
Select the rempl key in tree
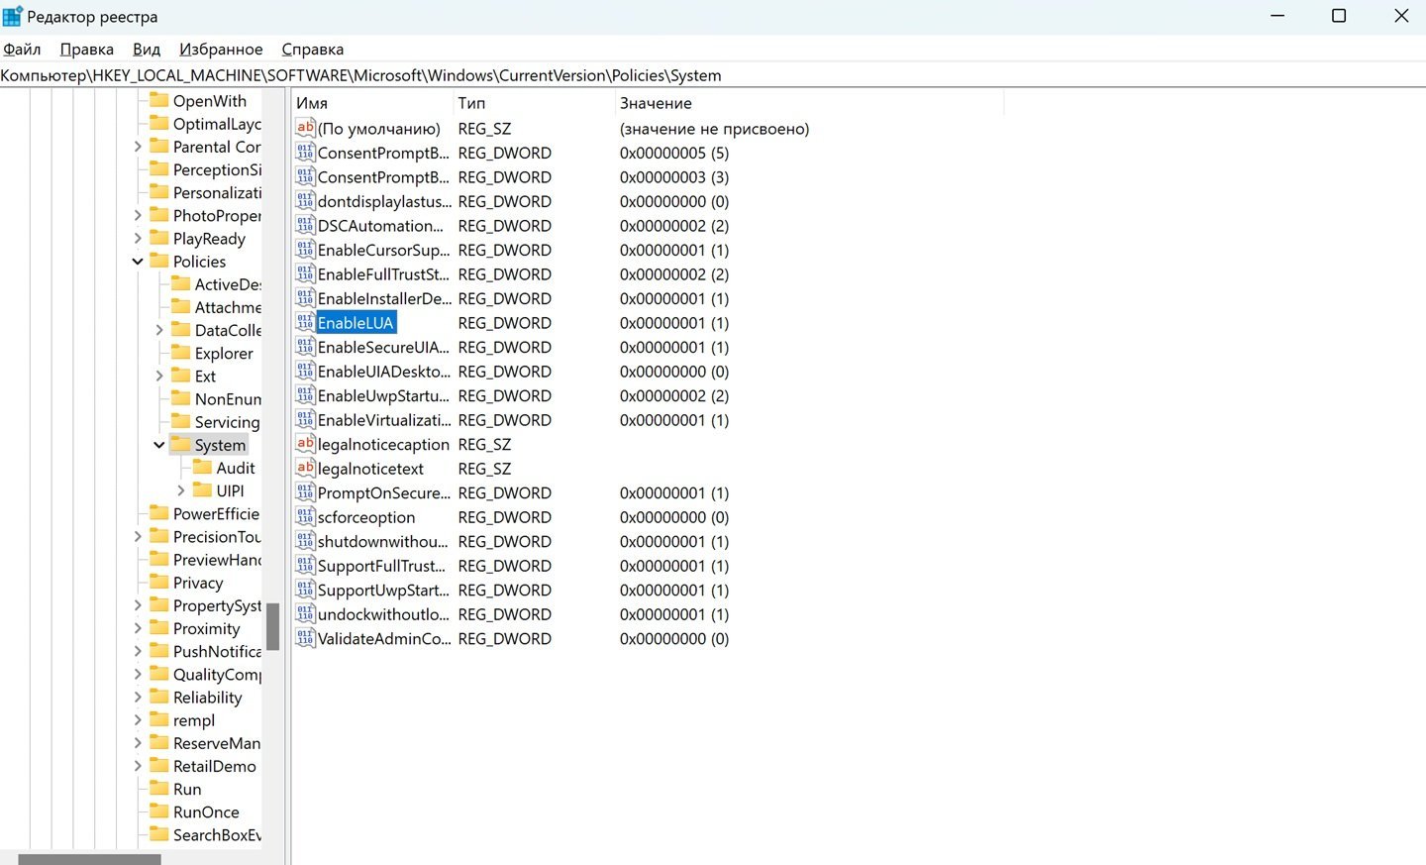194,720
